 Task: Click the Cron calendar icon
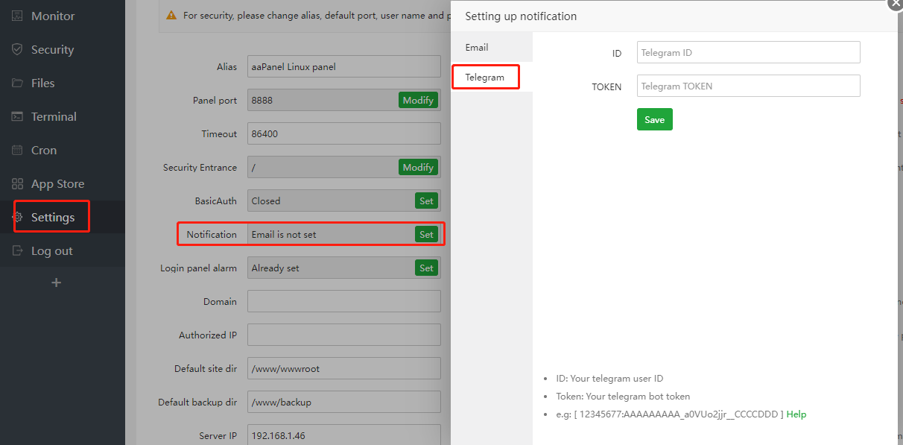pyautogui.click(x=17, y=150)
